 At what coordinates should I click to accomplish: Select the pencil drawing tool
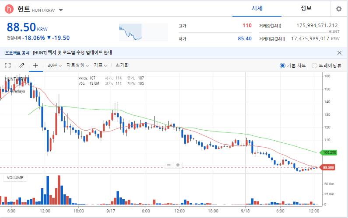coord(21,66)
